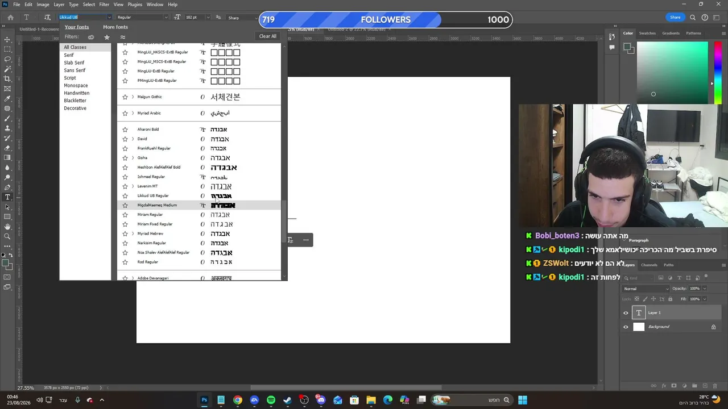Select the Lasso tool
The height and width of the screenshot is (409, 728).
point(7,59)
